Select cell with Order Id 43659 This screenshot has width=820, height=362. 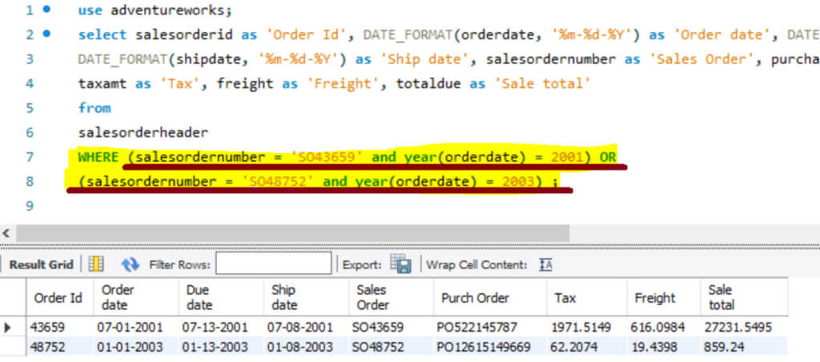click(59, 328)
